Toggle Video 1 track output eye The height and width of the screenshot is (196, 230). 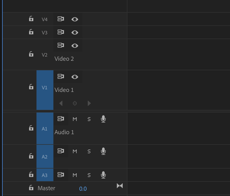[75, 77]
